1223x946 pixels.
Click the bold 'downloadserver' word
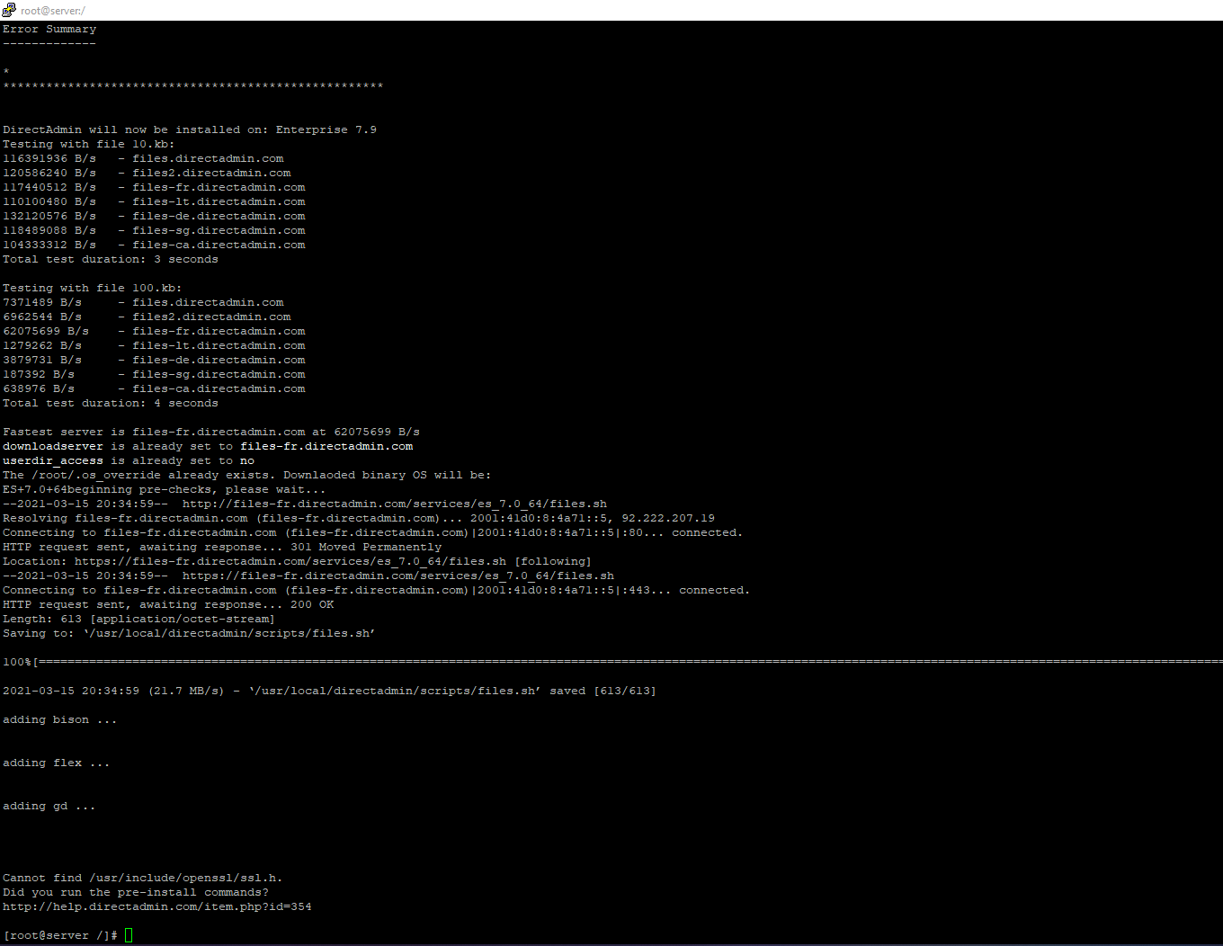click(53, 446)
